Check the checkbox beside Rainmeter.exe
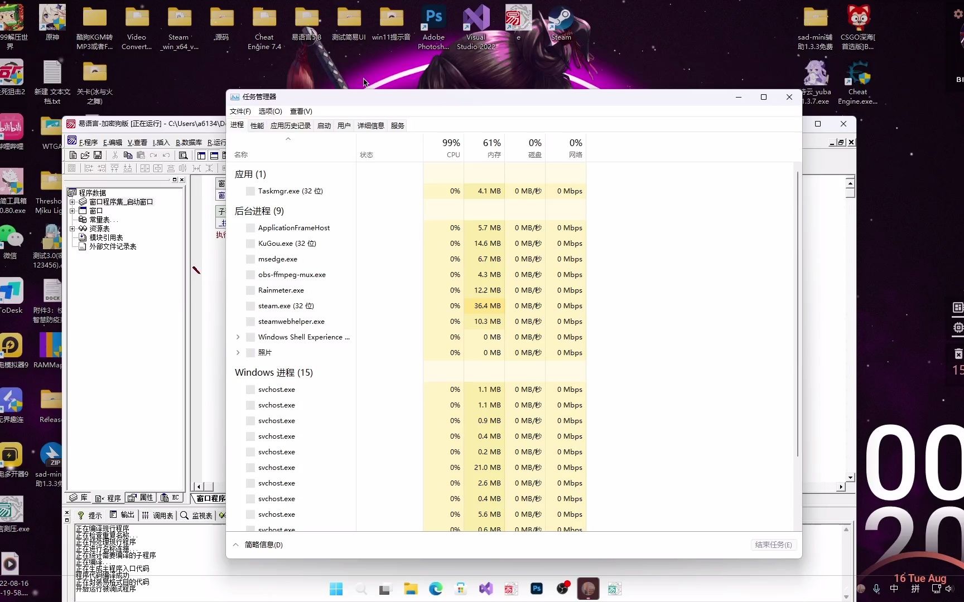This screenshot has height=602, width=964. coord(250,290)
